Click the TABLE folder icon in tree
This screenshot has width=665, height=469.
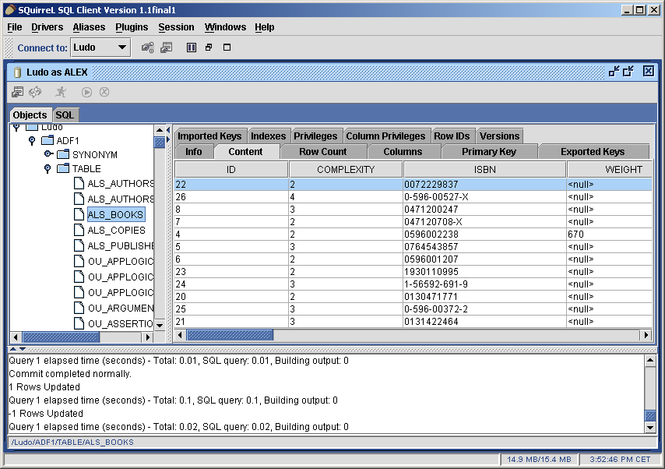click(x=63, y=168)
